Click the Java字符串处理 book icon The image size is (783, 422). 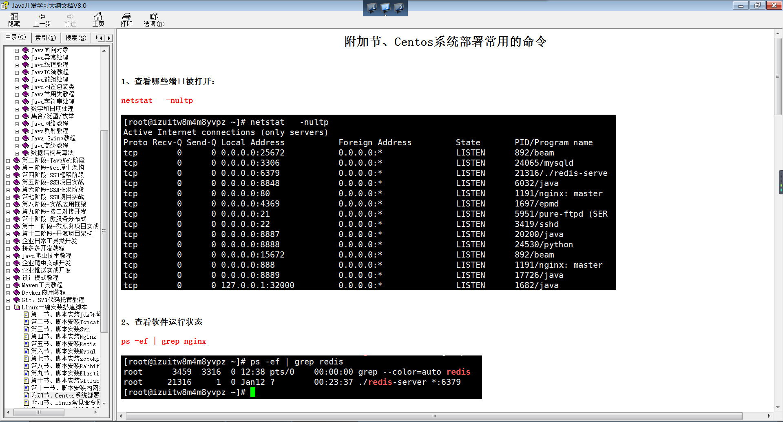[26, 101]
